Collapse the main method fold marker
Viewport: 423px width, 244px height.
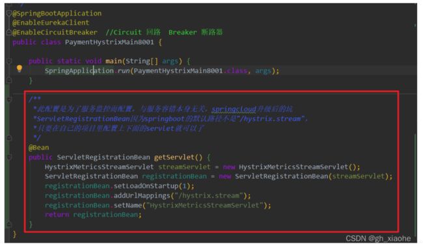[8, 61]
